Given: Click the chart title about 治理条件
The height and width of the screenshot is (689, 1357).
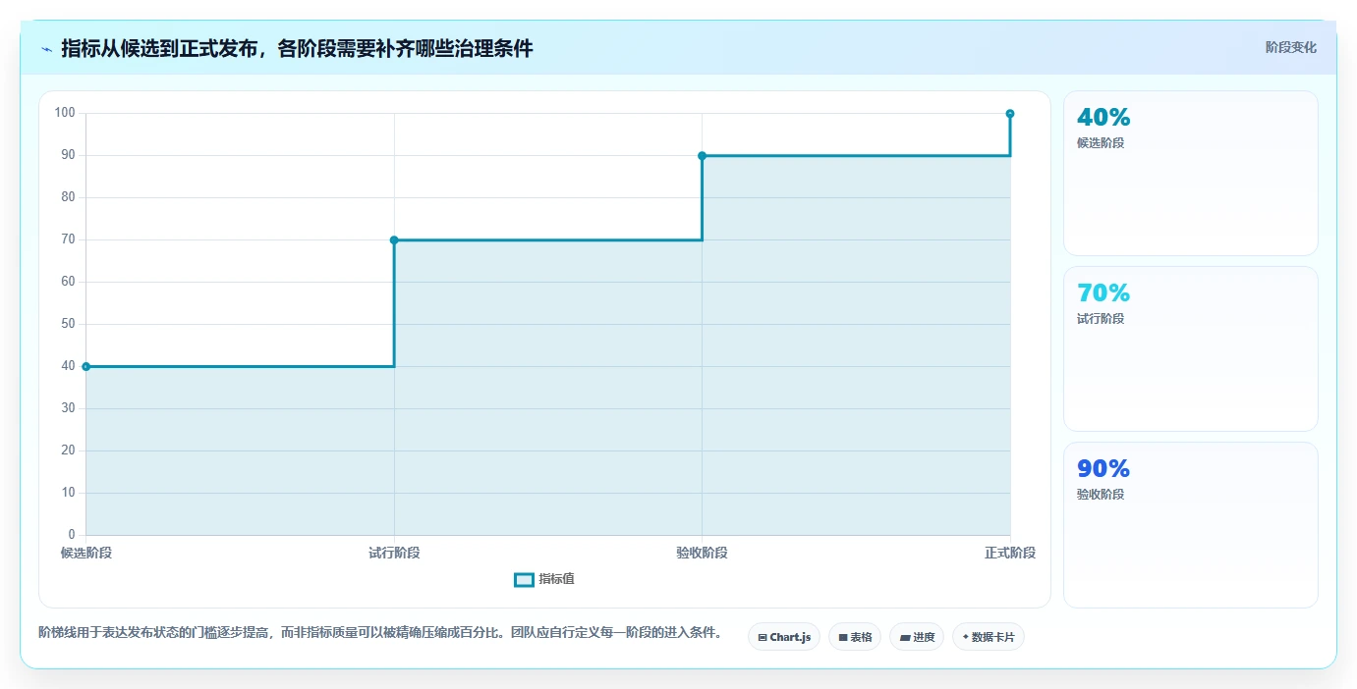Looking at the screenshot, I should pyautogui.click(x=297, y=48).
